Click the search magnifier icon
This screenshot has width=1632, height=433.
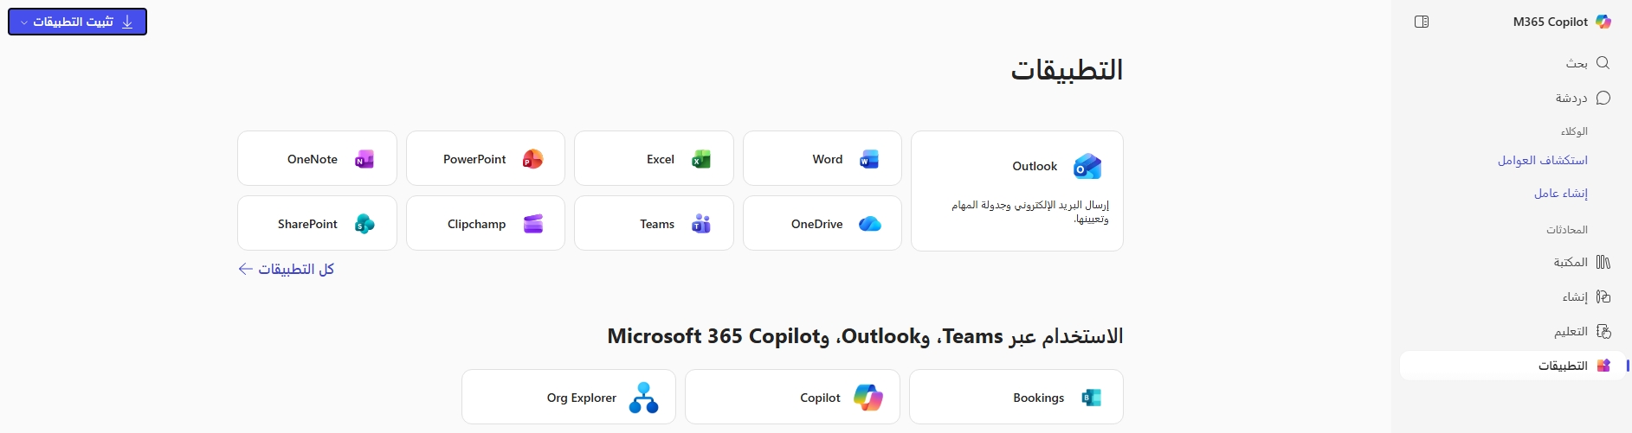1603,63
